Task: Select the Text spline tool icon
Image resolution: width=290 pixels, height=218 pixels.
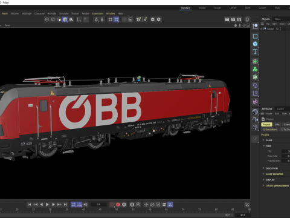Action: [255, 51]
